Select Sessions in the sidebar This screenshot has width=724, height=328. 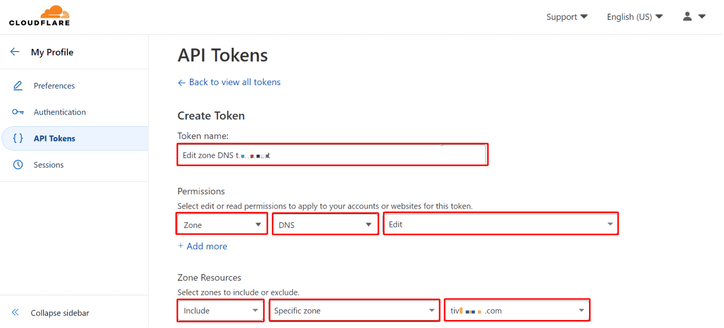click(x=48, y=164)
